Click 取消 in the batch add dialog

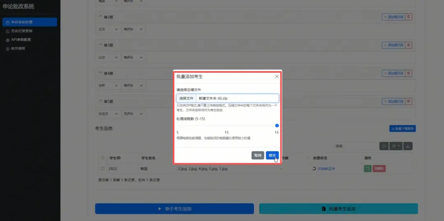tap(258, 155)
